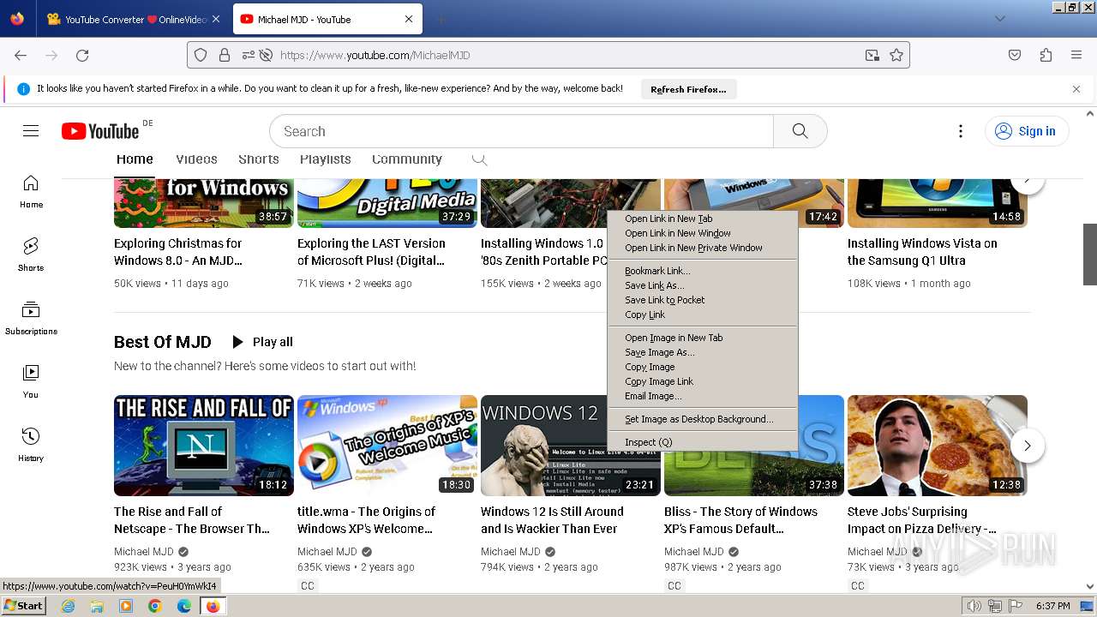
Task: Choose Open Link in New Tab
Action: coord(703,219)
